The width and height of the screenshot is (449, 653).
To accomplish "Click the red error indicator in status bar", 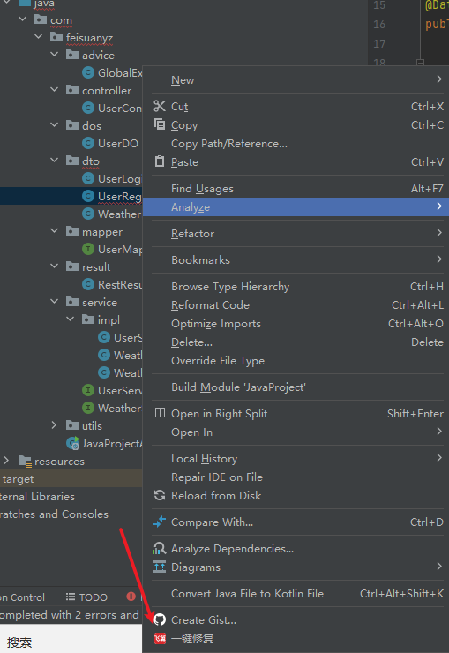I will [x=131, y=597].
